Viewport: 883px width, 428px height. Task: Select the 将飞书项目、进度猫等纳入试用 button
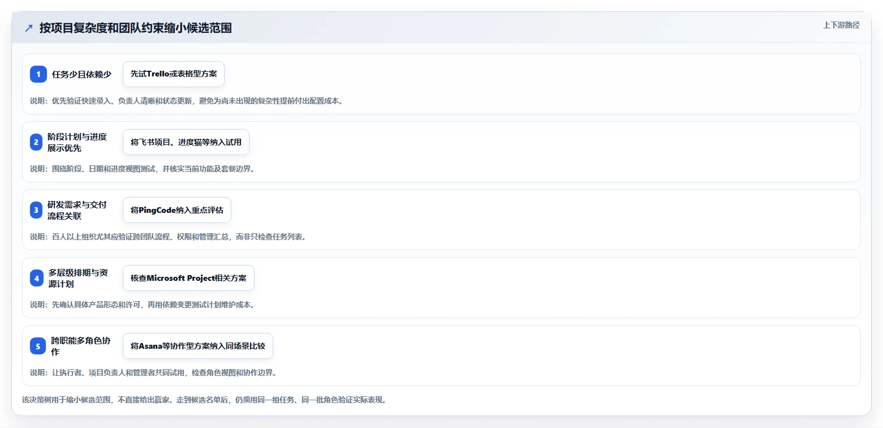click(186, 142)
